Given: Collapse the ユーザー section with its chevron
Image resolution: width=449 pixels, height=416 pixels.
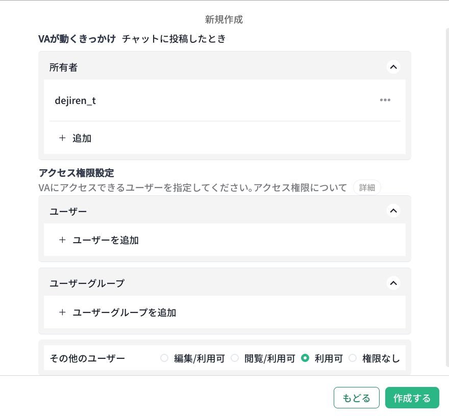Looking at the screenshot, I should (x=393, y=211).
